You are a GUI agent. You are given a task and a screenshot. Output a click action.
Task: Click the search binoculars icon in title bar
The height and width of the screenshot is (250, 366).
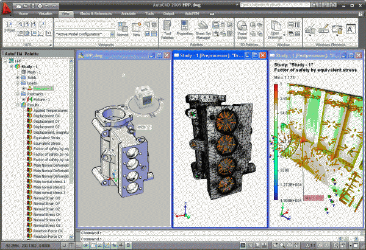[x=314, y=5]
